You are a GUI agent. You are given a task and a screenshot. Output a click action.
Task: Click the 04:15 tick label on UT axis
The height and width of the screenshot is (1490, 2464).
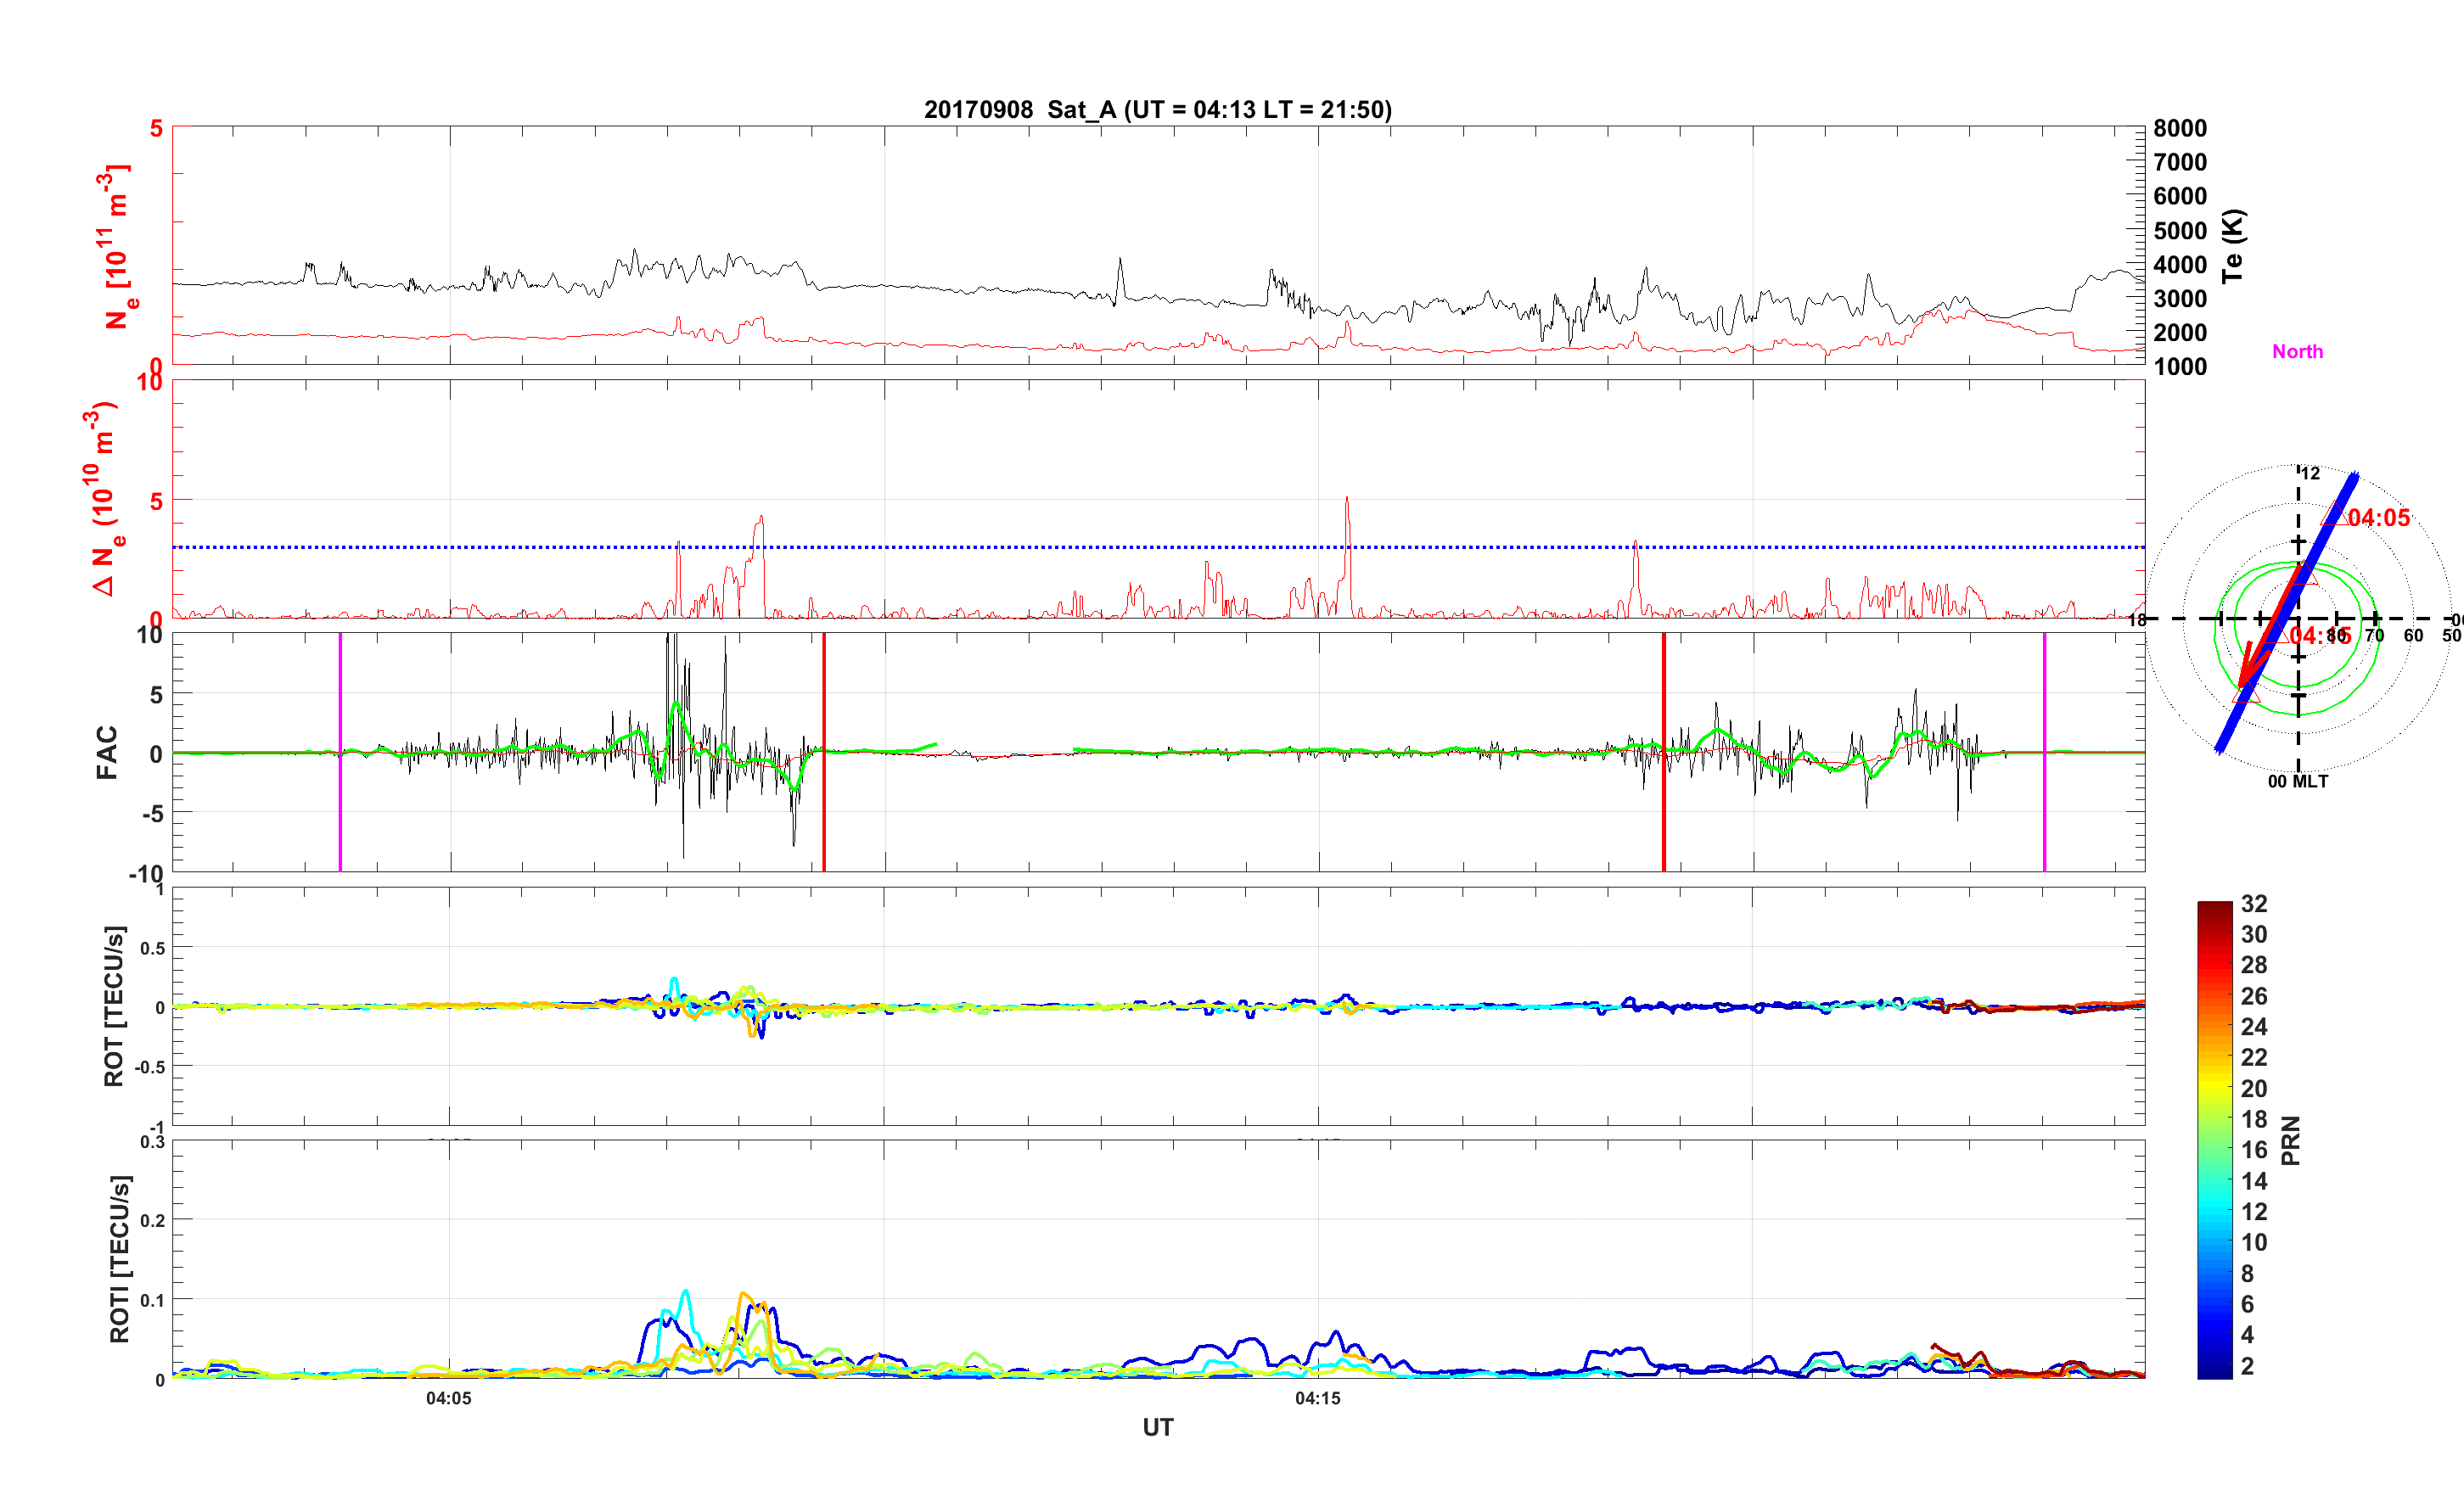pos(1317,1398)
